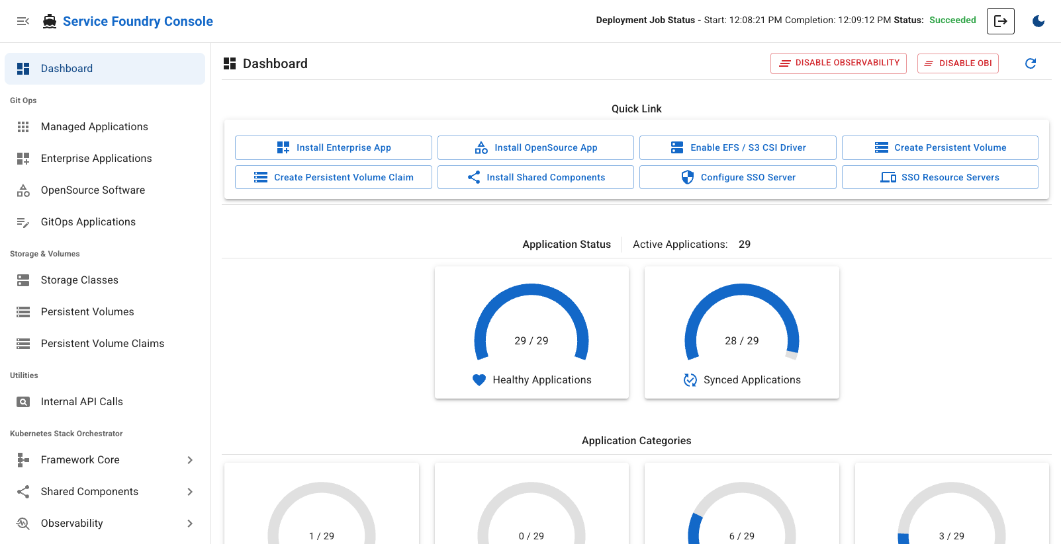Screen dimensions: 1061x544
Task: Expand the Framework Core submenu chevron
Action: (x=190, y=460)
